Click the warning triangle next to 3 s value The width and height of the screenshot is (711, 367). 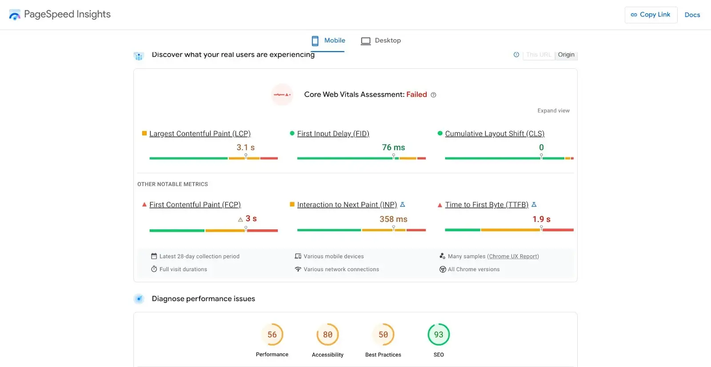coord(240,219)
